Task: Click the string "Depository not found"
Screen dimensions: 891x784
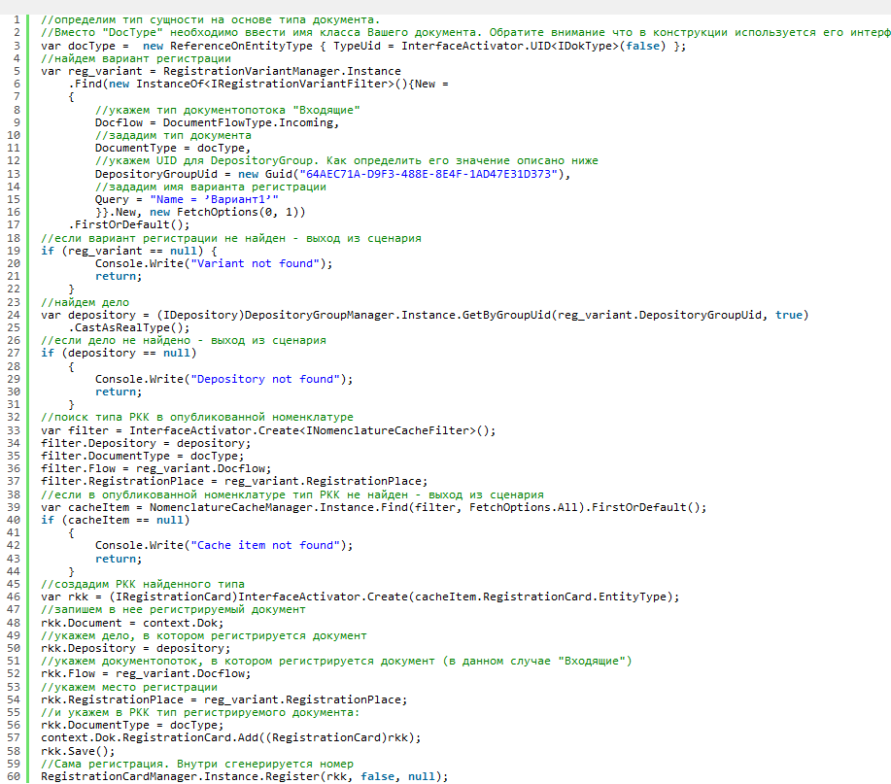Action: [x=265, y=379]
